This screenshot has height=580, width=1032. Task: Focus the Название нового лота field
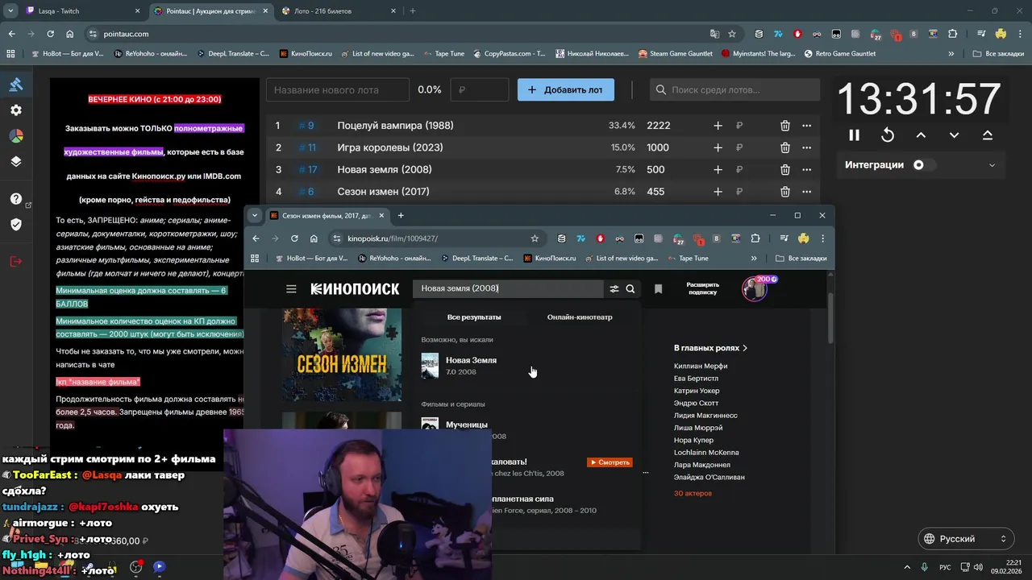(338, 89)
